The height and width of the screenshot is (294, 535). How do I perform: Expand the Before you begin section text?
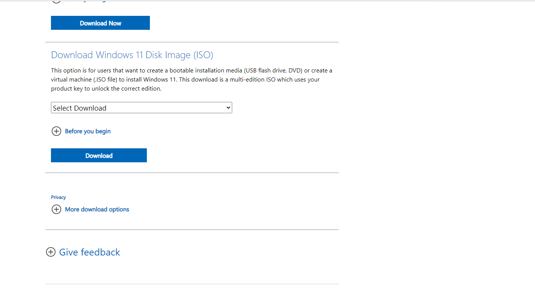(88, 131)
